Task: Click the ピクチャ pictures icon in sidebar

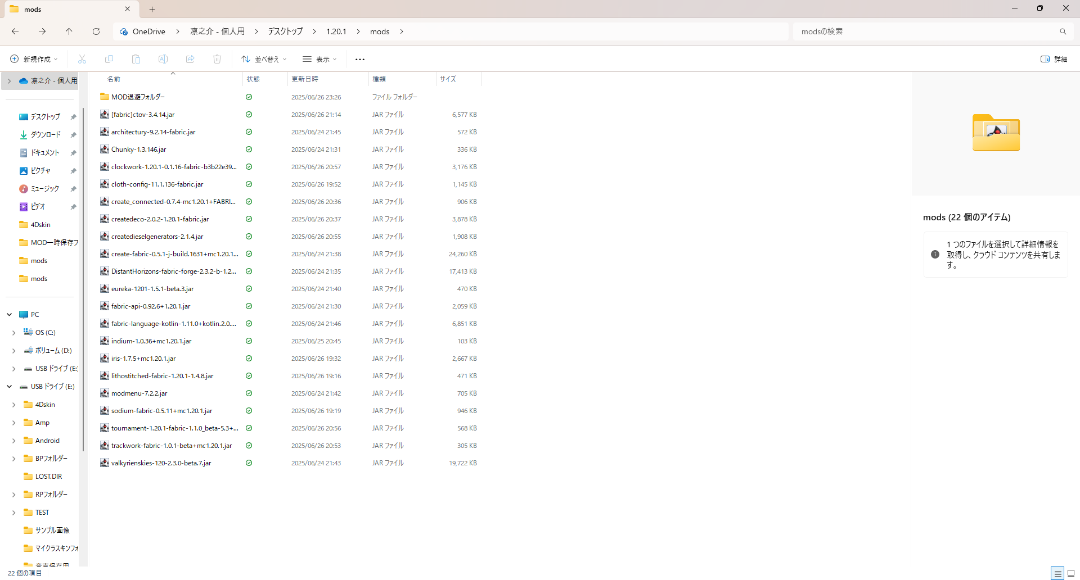Action: point(24,171)
